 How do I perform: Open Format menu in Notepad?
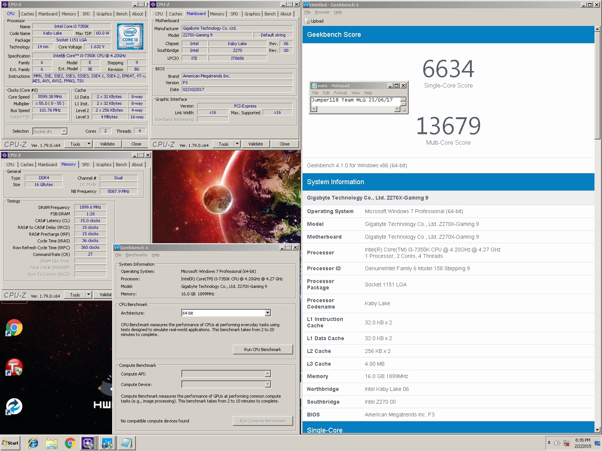pos(341,93)
